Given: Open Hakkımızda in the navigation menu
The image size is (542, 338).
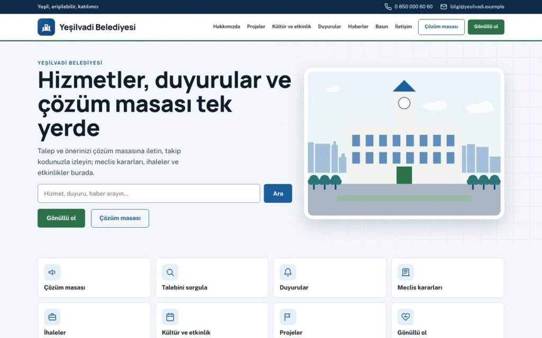Looking at the screenshot, I should [227, 26].
